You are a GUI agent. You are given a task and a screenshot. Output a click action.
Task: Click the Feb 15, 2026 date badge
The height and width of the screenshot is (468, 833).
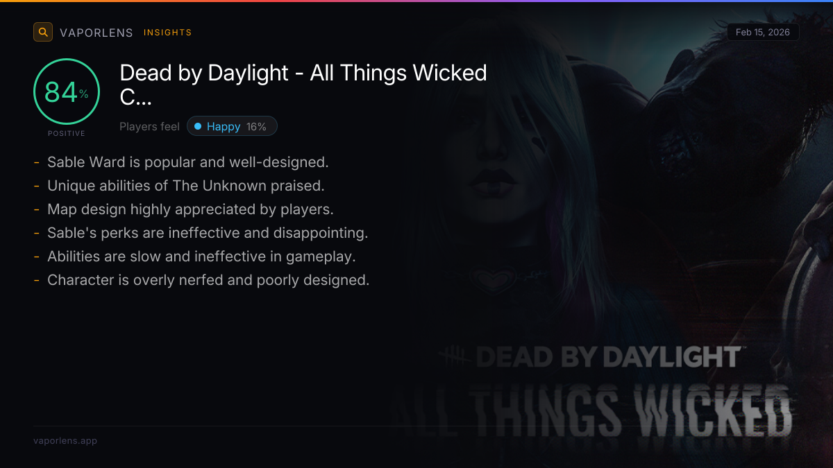(x=762, y=33)
